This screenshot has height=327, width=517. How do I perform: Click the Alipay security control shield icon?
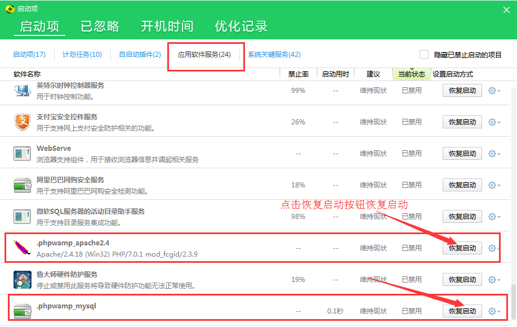pyautogui.click(x=23, y=122)
